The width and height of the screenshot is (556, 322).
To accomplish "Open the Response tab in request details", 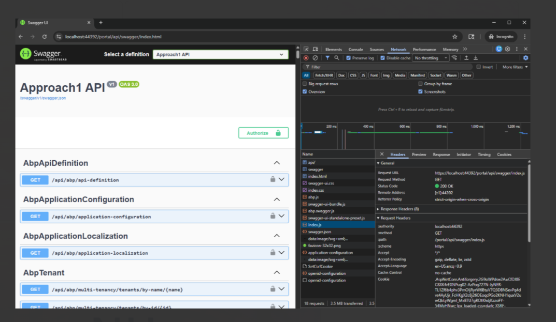I will [x=441, y=155].
